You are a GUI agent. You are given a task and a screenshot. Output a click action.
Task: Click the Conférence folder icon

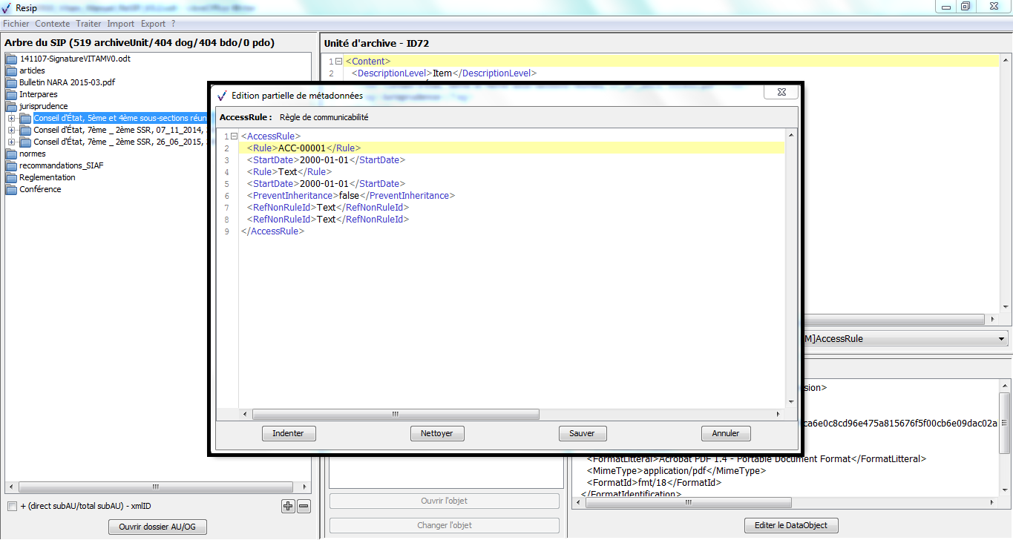[11, 190]
